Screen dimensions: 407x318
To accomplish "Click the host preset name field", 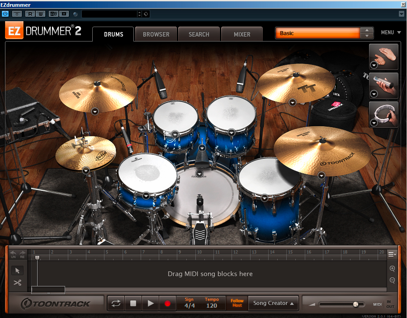I will (x=109, y=14).
